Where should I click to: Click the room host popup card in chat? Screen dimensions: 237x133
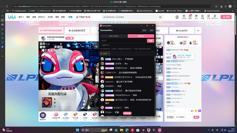pos(183,57)
